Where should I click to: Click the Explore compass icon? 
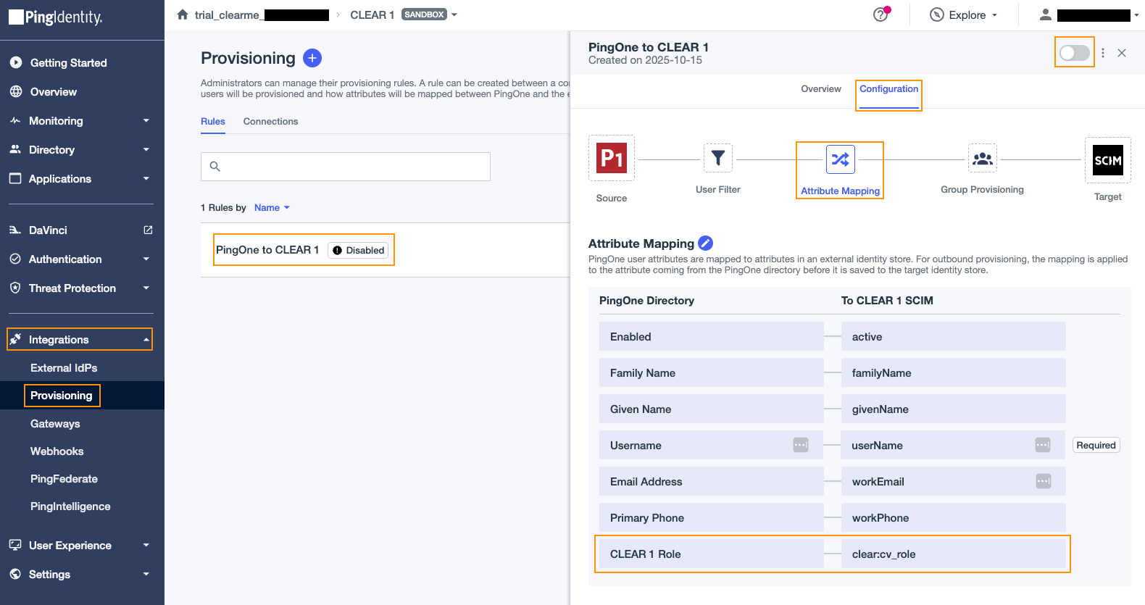pos(937,14)
